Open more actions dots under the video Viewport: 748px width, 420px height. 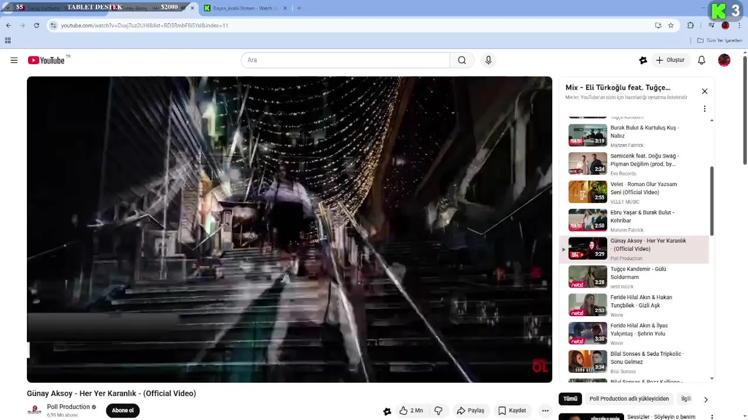coord(545,411)
